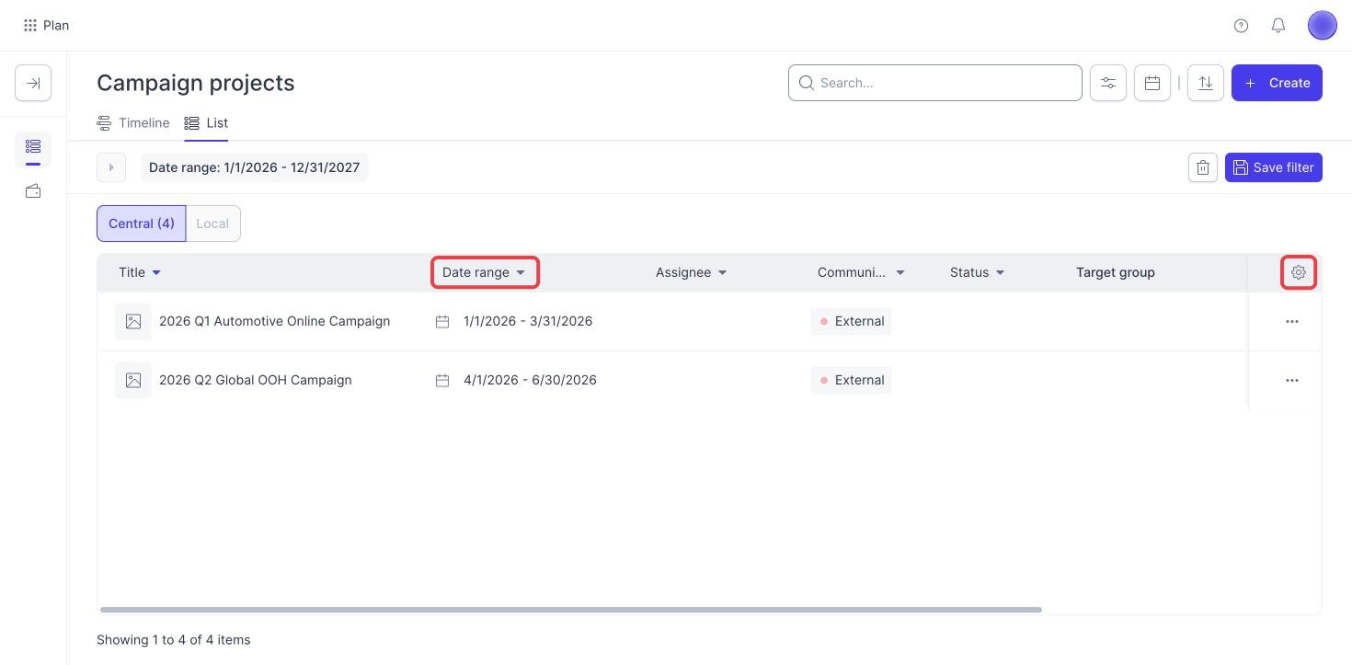The width and height of the screenshot is (1352, 665).
Task: Click External tag for Q1 Automotive campaign
Action: click(x=851, y=321)
